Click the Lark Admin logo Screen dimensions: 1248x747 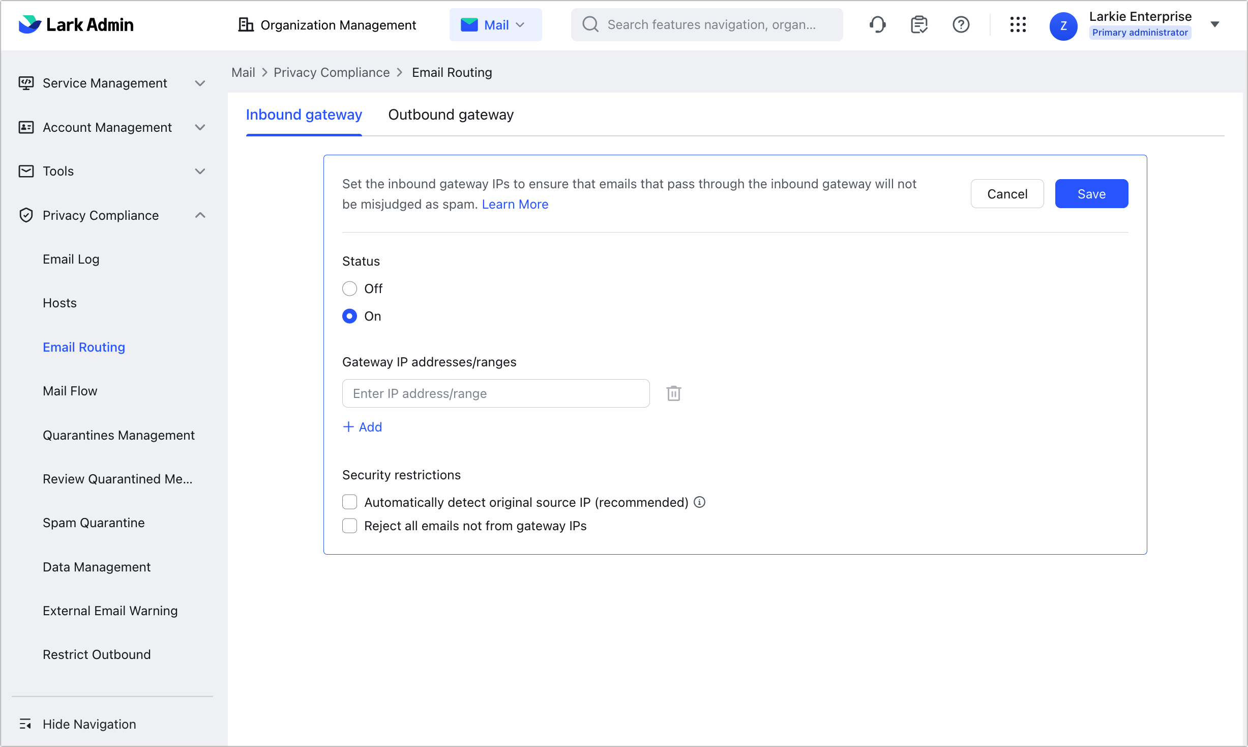coord(75,24)
